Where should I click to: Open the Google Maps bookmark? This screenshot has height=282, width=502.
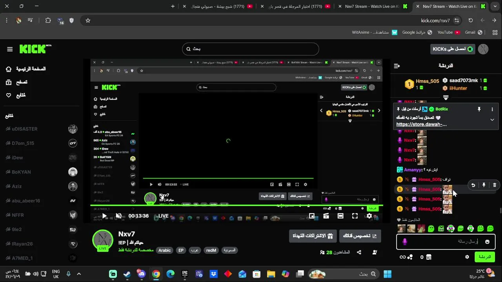click(x=417, y=33)
